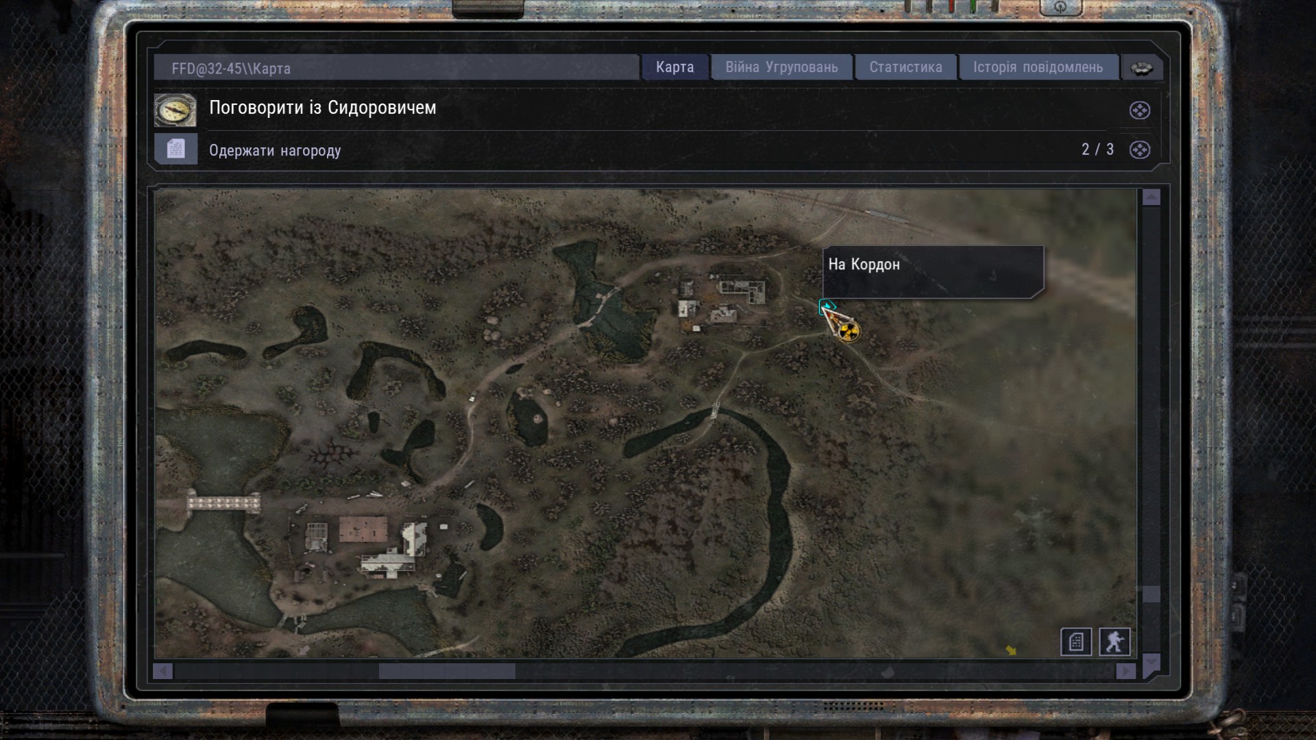1316x740 pixels.
Task: Click the compass icon beside the main quest
Action: click(x=175, y=110)
